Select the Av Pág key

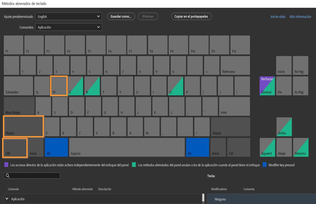pos(300,86)
